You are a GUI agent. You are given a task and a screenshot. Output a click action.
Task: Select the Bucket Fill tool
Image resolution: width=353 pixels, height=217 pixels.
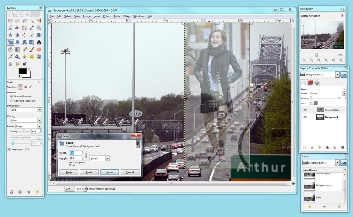10,50
